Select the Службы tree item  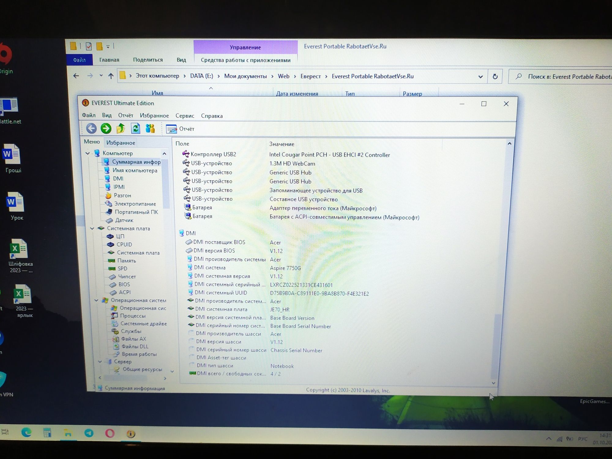pyautogui.click(x=127, y=331)
